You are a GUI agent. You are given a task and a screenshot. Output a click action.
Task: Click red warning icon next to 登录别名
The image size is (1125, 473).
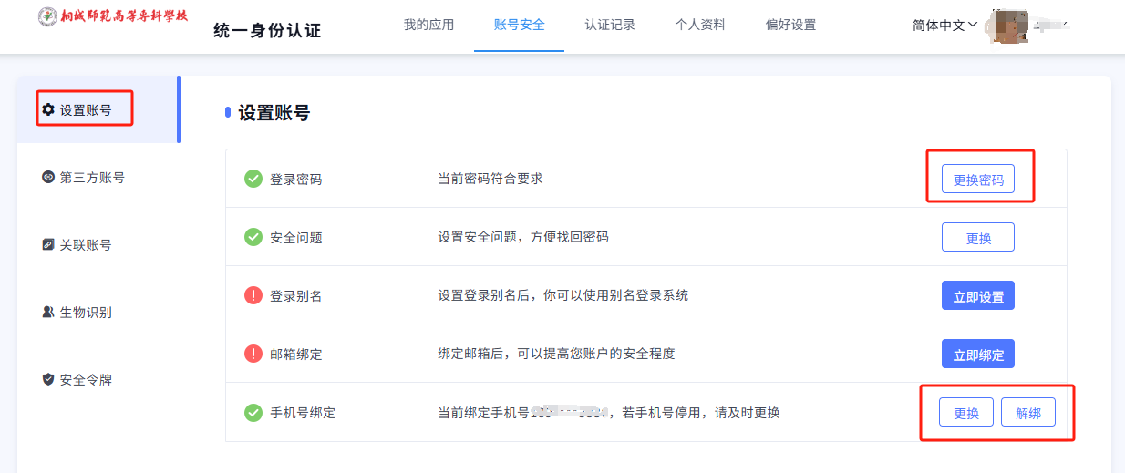[253, 295]
